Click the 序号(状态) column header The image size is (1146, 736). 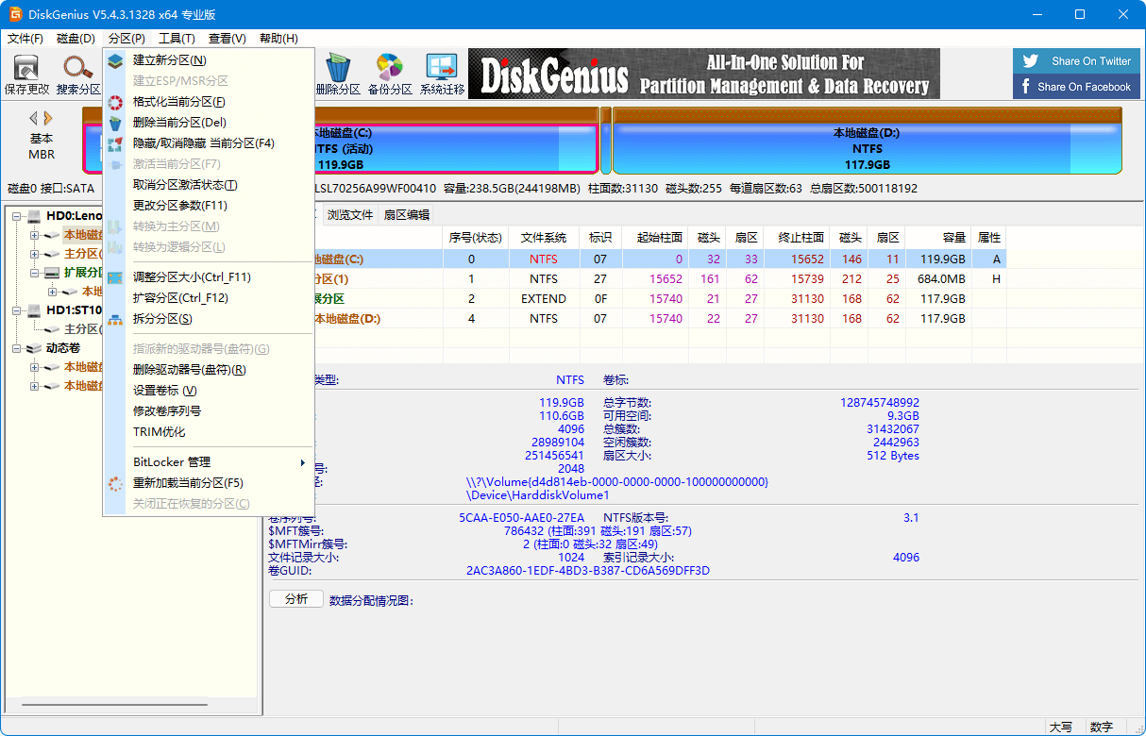pos(476,238)
